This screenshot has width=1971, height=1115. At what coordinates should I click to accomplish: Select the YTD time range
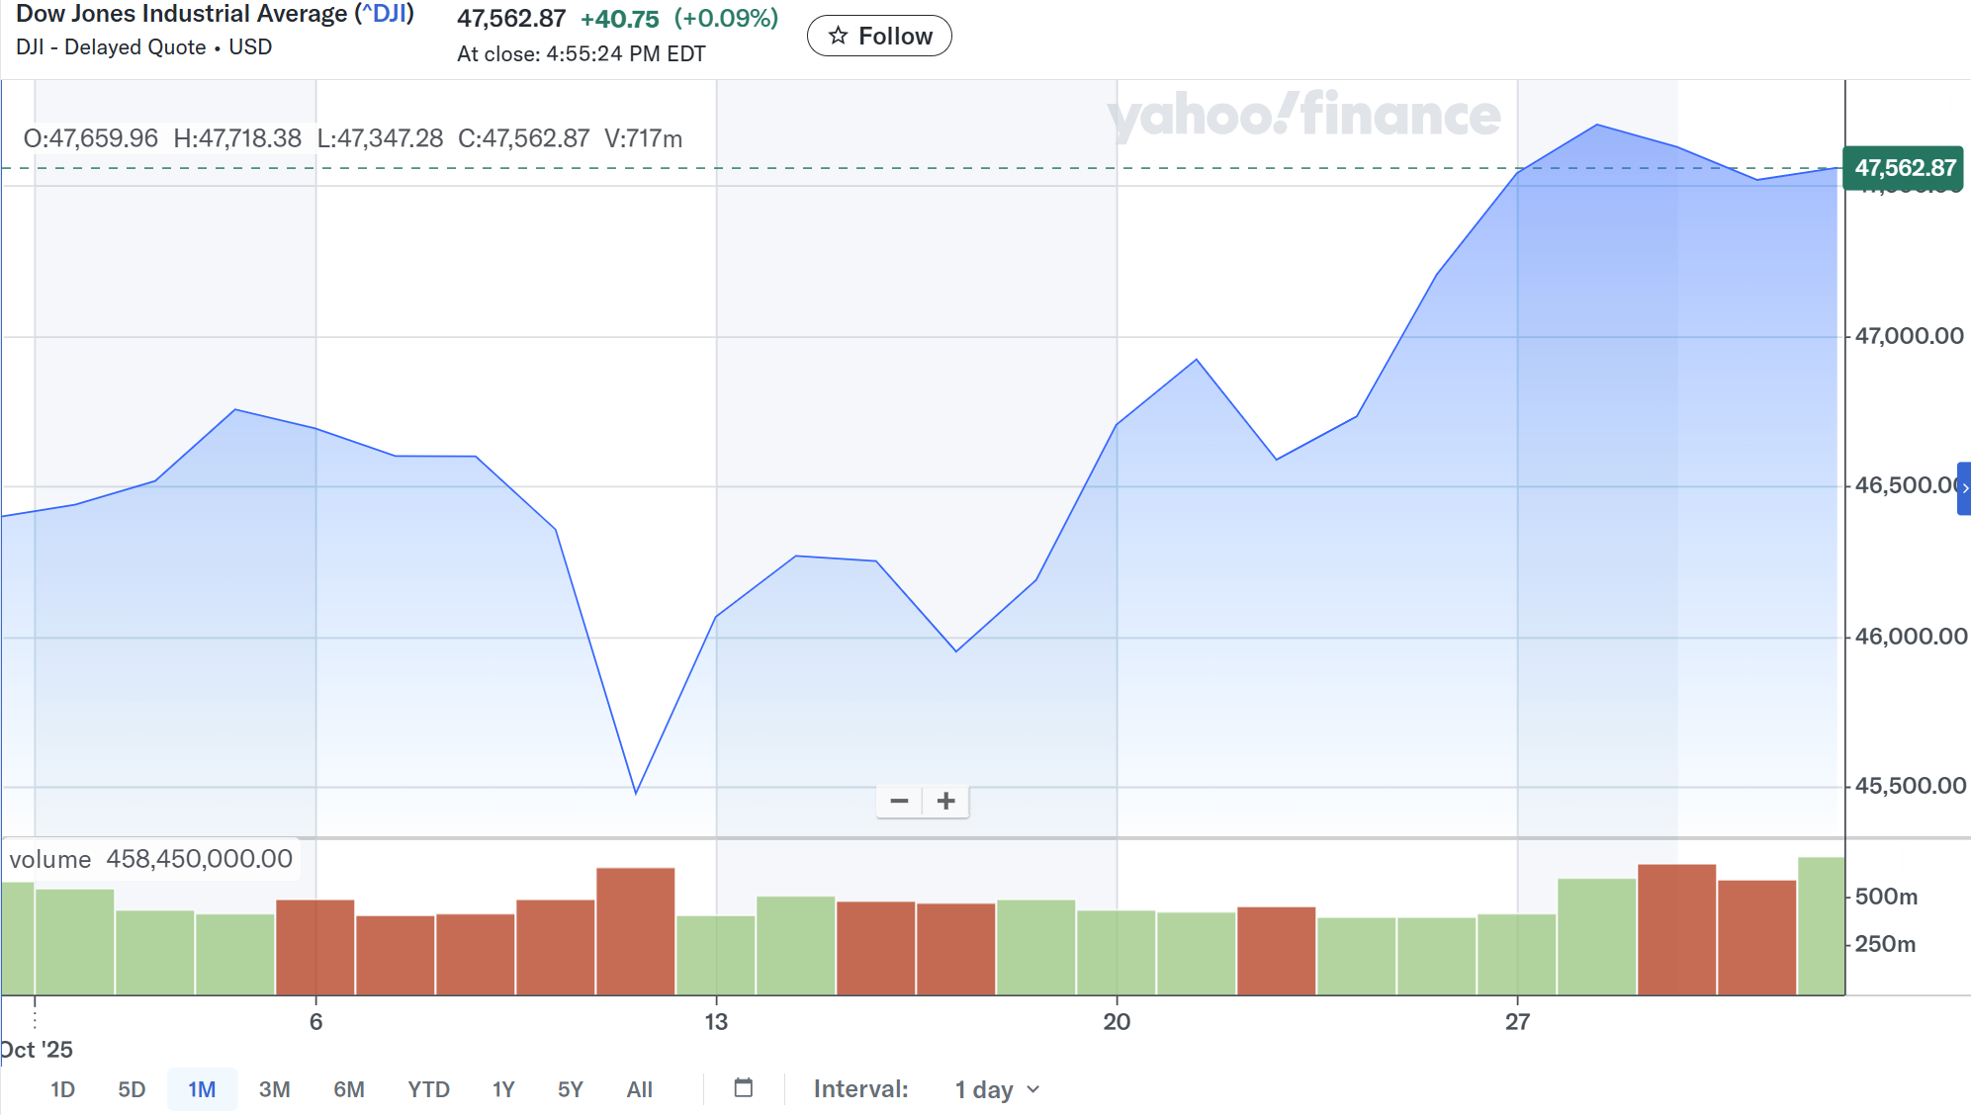428,1089
